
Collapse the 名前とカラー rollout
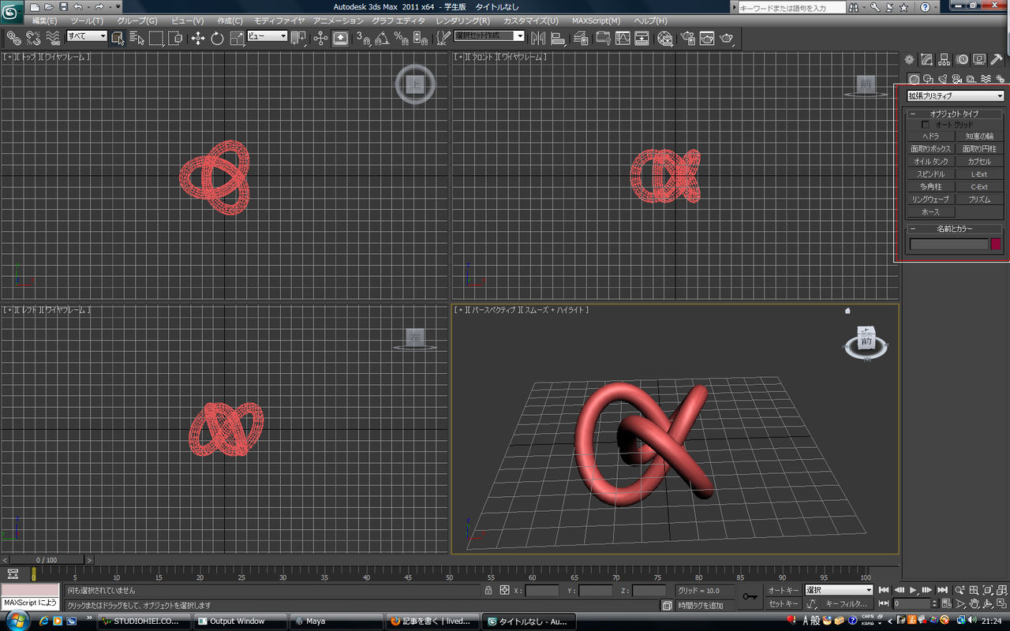point(955,229)
